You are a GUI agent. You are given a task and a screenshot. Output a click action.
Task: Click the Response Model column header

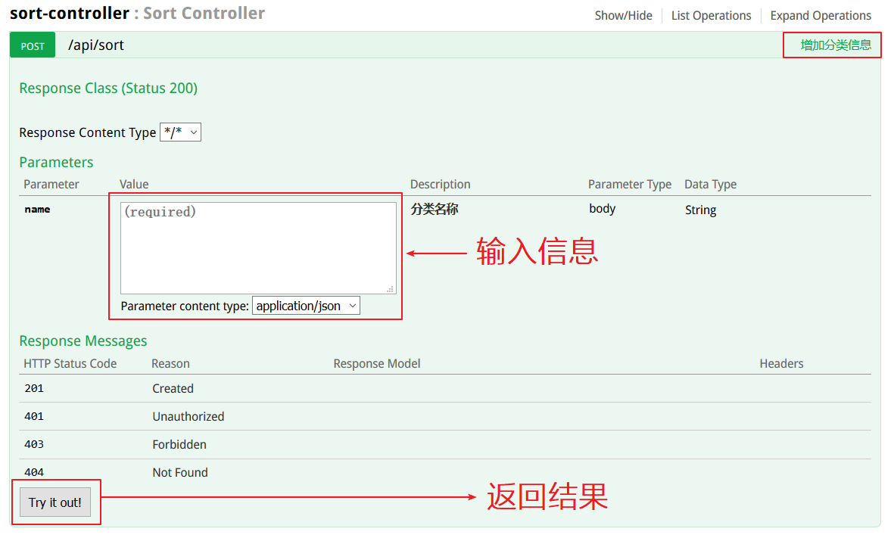pos(377,364)
